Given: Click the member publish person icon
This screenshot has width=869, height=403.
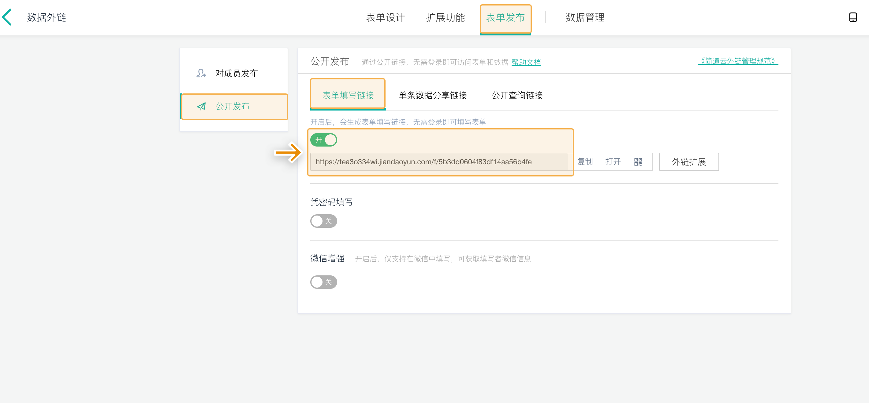Looking at the screenshot, I should (201, 73).
